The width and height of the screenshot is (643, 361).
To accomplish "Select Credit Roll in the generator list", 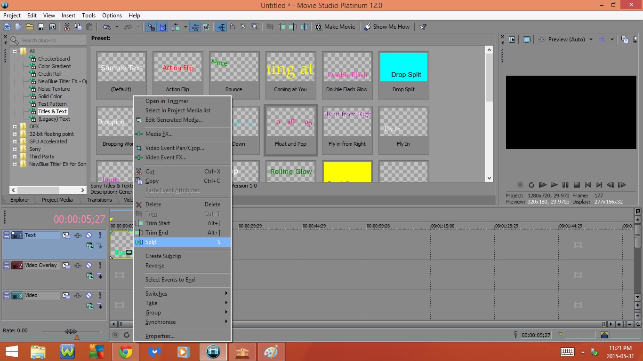I will click(x=50, y=74).
